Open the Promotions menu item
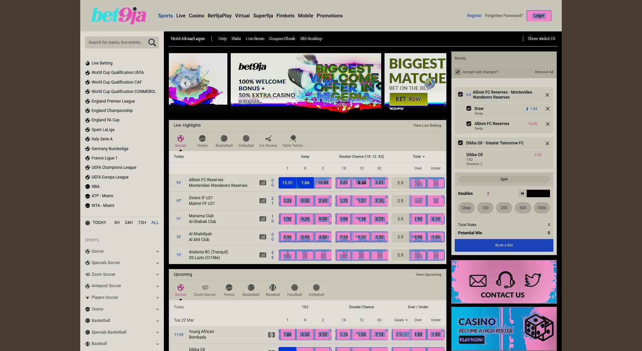Image resolution: width=642 pixels, height=351 pixels. click(x=330, y=16)
